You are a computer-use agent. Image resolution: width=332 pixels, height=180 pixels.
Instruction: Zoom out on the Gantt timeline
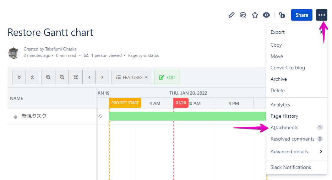click(62, 77)
